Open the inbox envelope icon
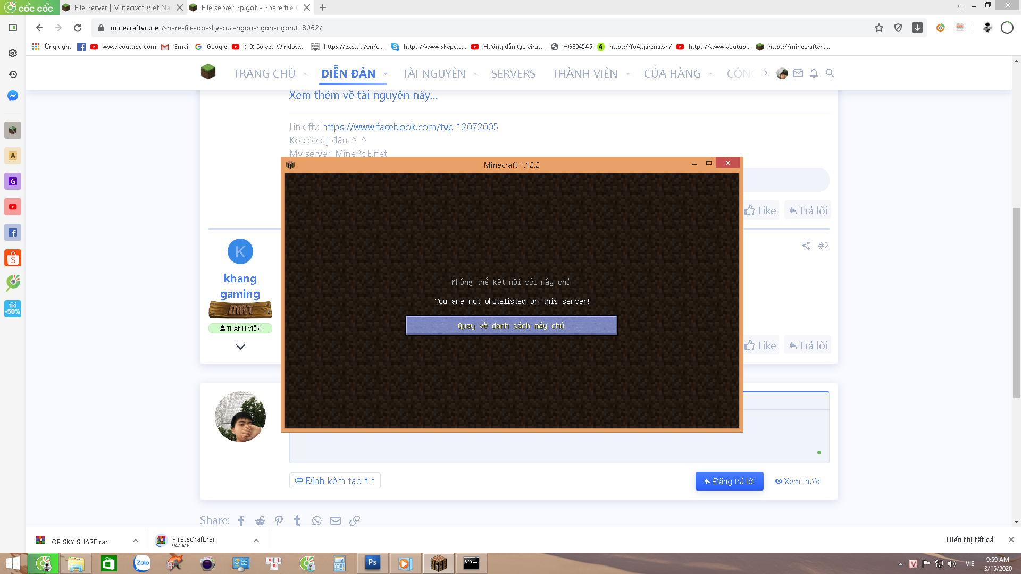Viewport: 1021px width, 574px height. (x=798, y=73)
